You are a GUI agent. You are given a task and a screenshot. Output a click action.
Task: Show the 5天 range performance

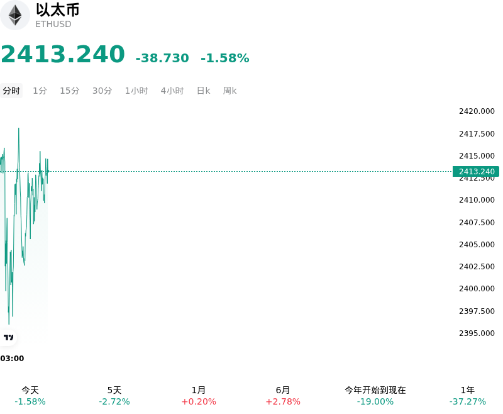point(114,396)
